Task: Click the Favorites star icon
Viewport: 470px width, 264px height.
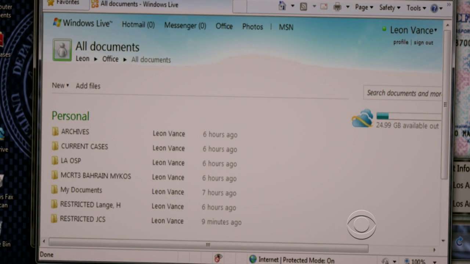Action: [x=50, y=3]
